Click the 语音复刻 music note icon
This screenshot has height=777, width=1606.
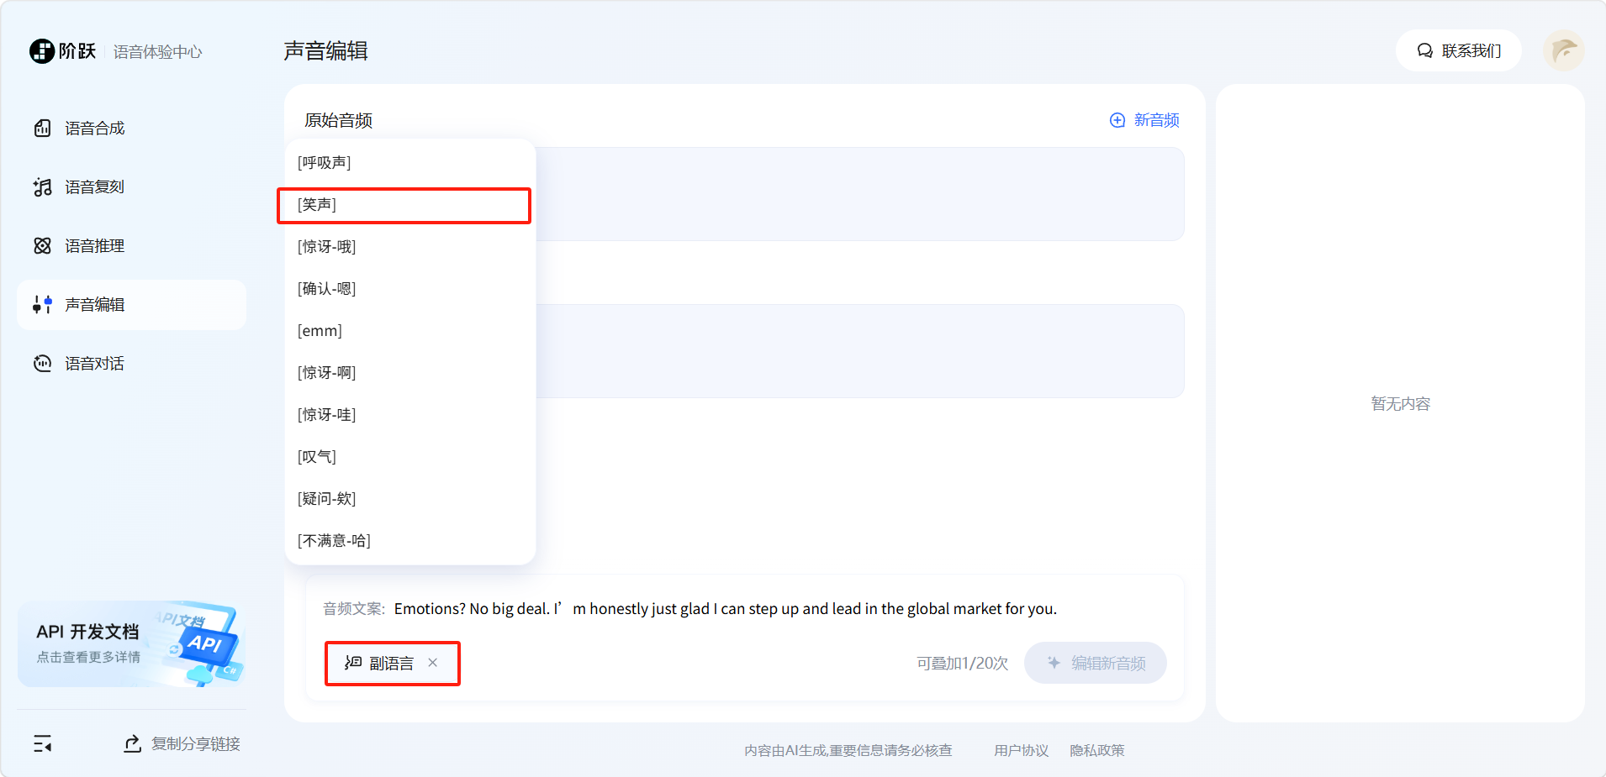42,187
